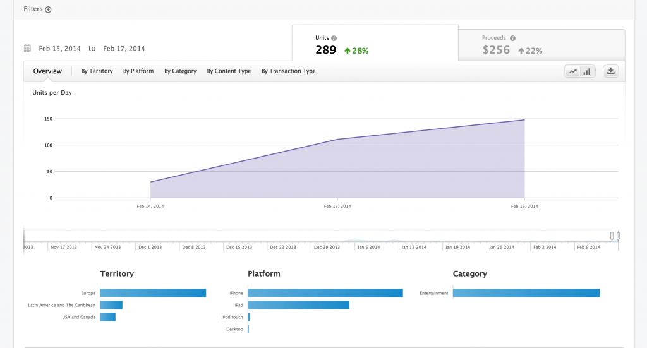This screenshot has width=647, height=348.
Task: Switch to bar chart view
Action: click(x=587, y=71)
